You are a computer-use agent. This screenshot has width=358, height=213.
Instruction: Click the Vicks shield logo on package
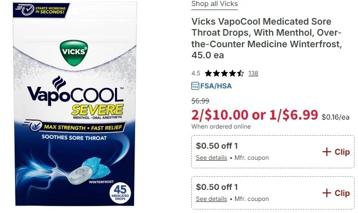point(74,53)
